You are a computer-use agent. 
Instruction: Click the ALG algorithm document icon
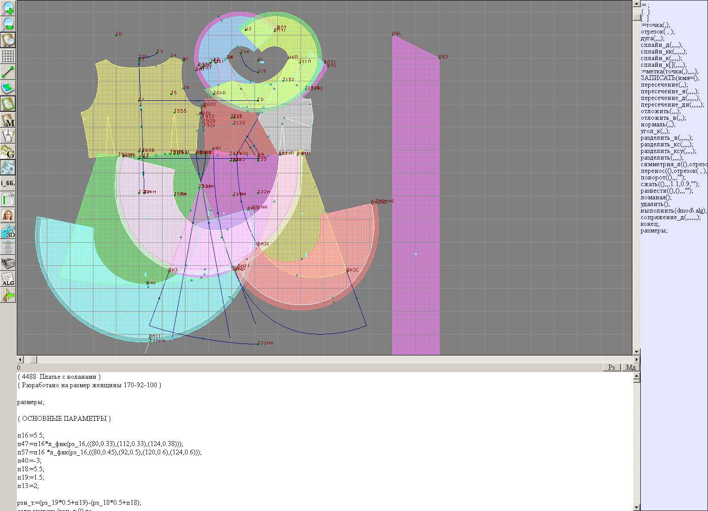[8, 279]
